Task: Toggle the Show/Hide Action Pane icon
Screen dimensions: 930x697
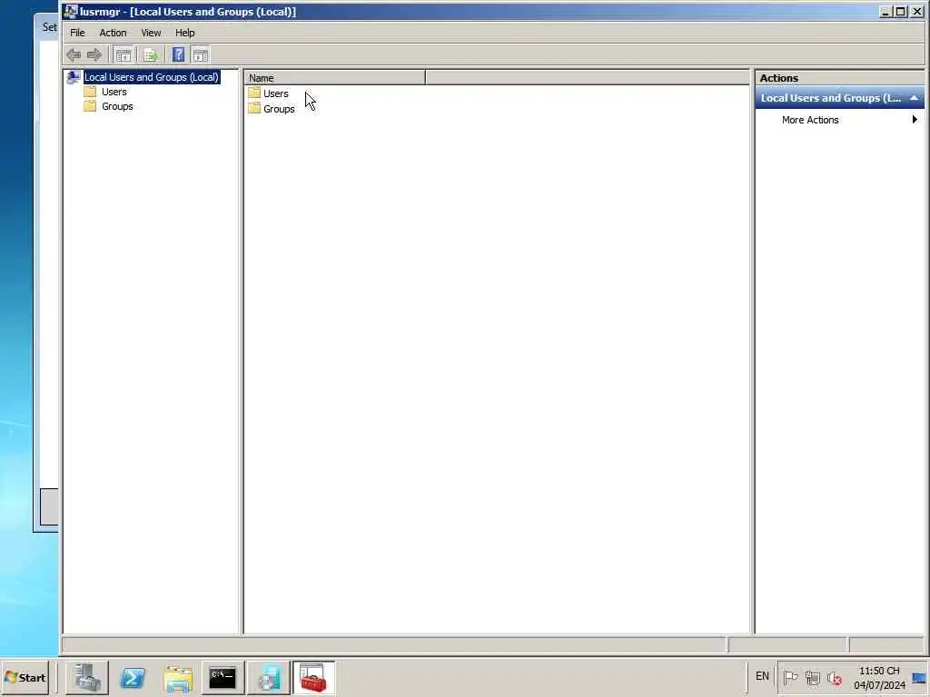Action: (201, 55)
